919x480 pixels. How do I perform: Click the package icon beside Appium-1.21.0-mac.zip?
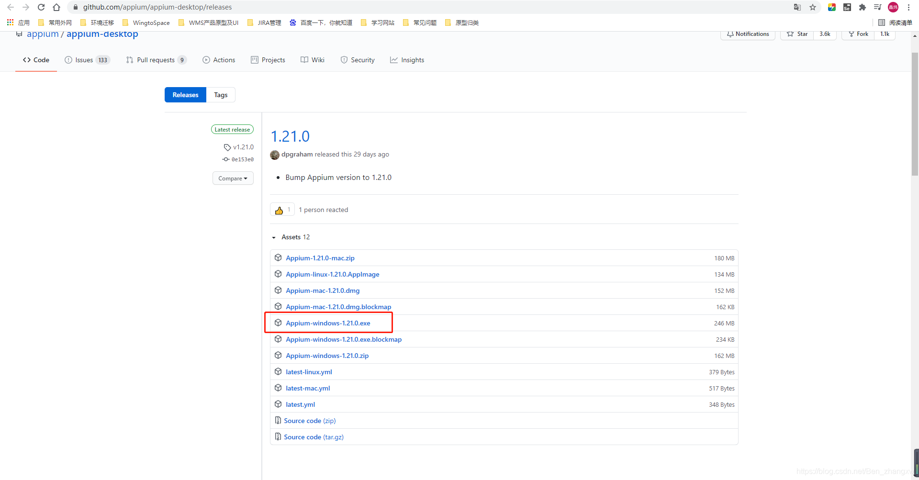pyautogui.click(x=278, y=257)
